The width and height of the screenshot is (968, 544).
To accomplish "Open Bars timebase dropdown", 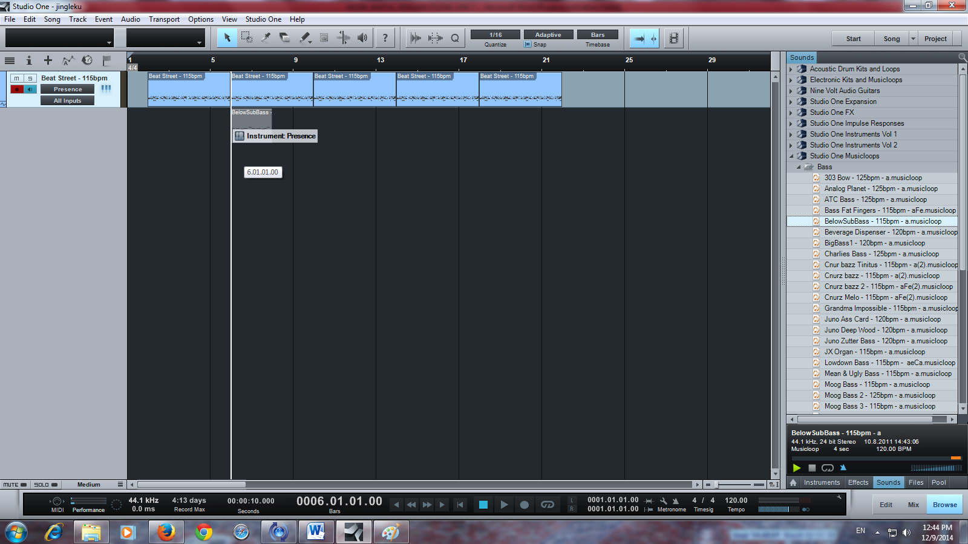I will tap(598, 35).
